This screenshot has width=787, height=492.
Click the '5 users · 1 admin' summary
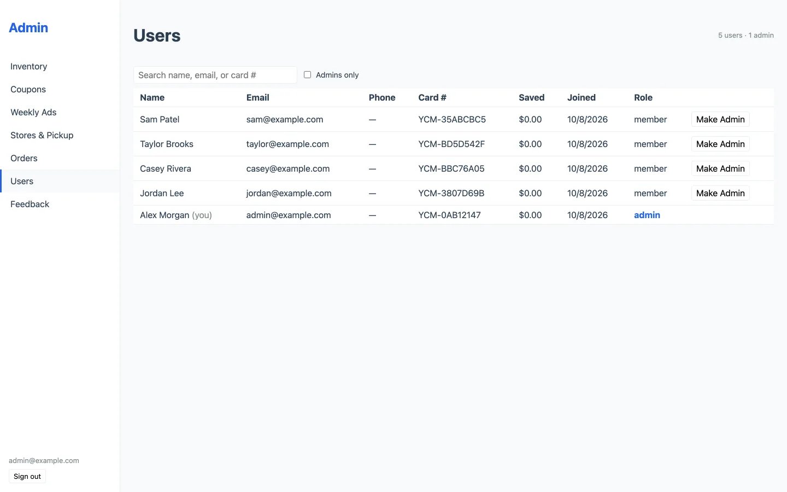[745, 36]
